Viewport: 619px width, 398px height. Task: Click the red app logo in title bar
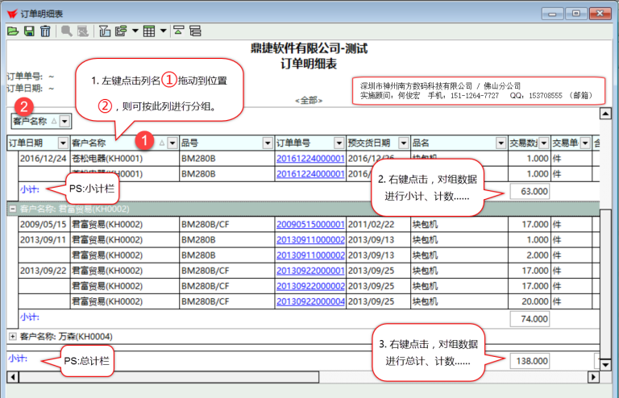pyautogui.click(x=12, y=14)
